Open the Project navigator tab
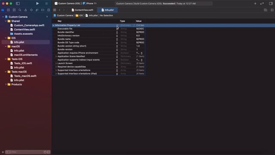Screen dimensions: 275x155 coord(3,10)
